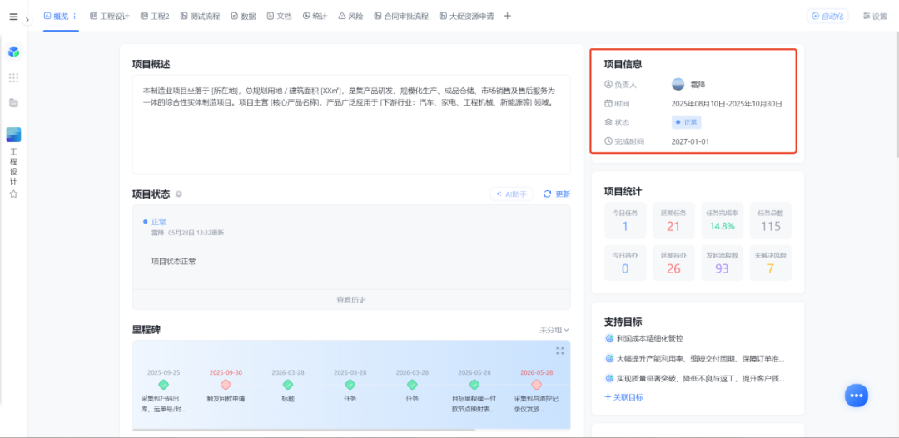Click the page vertical scrollbar
Image resolution: width=899 pixels, height=438 pixels.
897,95
